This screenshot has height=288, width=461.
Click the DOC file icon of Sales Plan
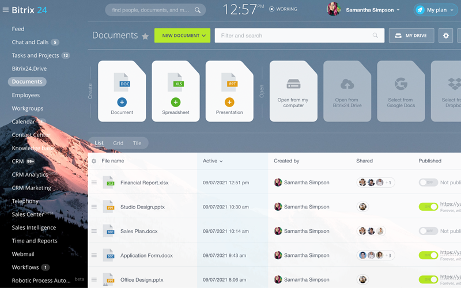coord(109,231)
